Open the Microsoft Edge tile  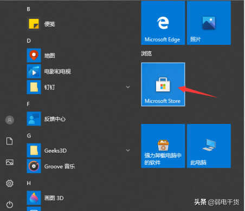(163, 23)
